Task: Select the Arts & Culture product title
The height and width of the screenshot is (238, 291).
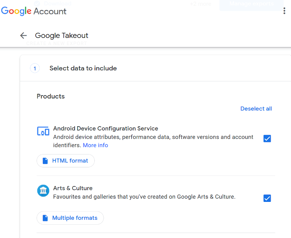Action: 73,188
